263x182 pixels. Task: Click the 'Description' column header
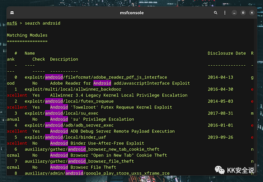click(x=64, y=59)
